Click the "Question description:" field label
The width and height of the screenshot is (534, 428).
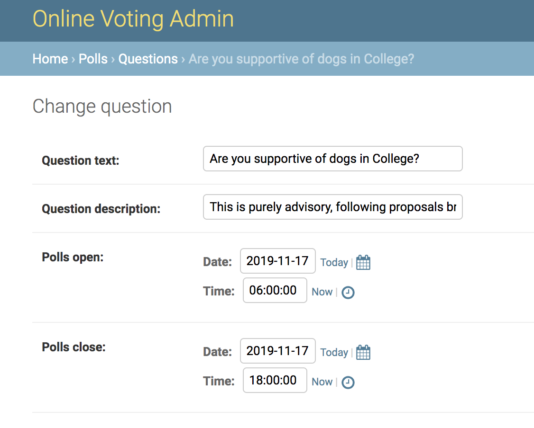click(x=101, y=209)
